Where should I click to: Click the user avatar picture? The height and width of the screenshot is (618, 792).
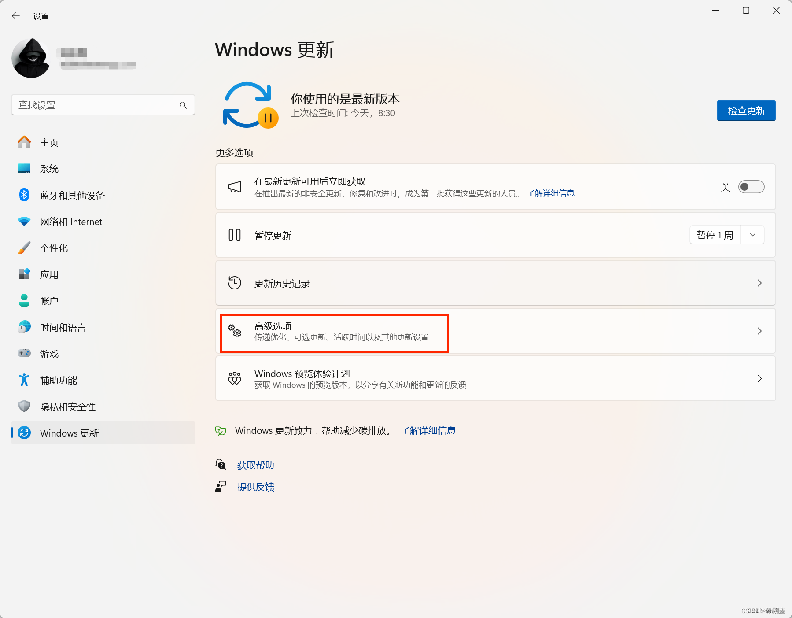point(31,58)
